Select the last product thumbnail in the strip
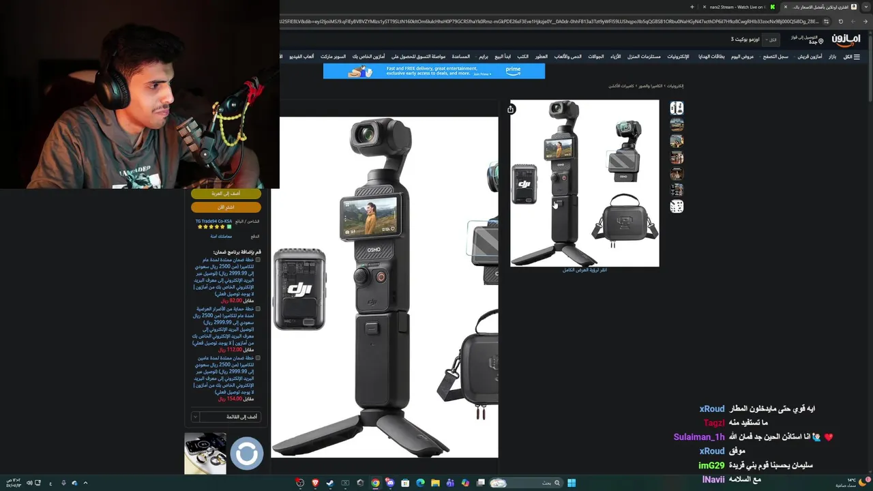Image resolution: width=873 pixels, height=491 pixels. pyautogui.click(x=677, y=206)
